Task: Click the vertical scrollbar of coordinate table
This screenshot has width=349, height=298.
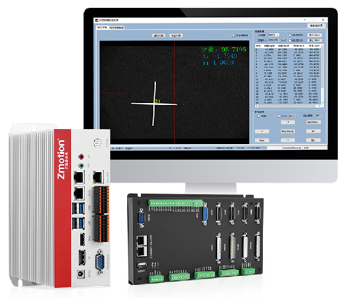Action: pyautogui.click(x=323, y=74)
